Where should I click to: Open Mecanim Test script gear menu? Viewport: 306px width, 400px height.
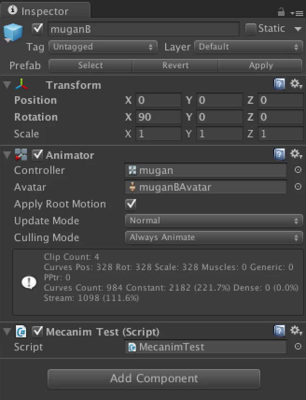[x=296, y=331]
